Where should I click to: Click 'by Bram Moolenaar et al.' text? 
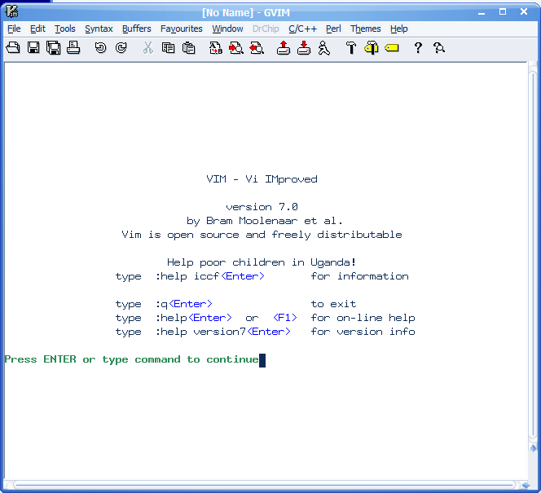click(264, 221)
